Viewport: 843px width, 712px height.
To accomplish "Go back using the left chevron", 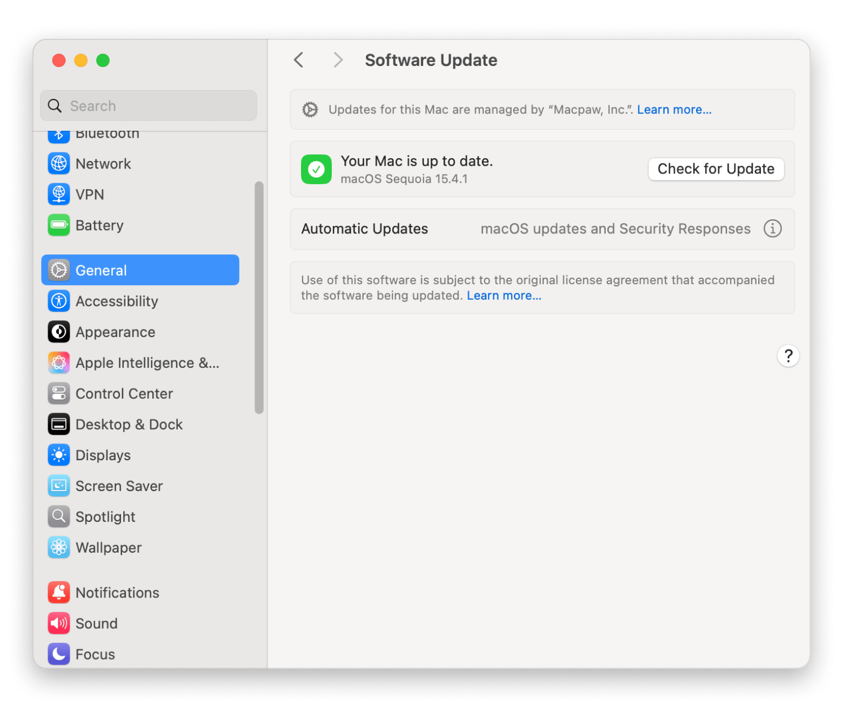I will tap(299, 60).
